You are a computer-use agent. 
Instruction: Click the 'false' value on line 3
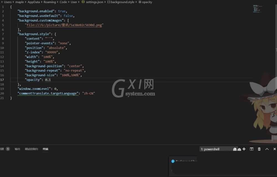tap(68, 16)
